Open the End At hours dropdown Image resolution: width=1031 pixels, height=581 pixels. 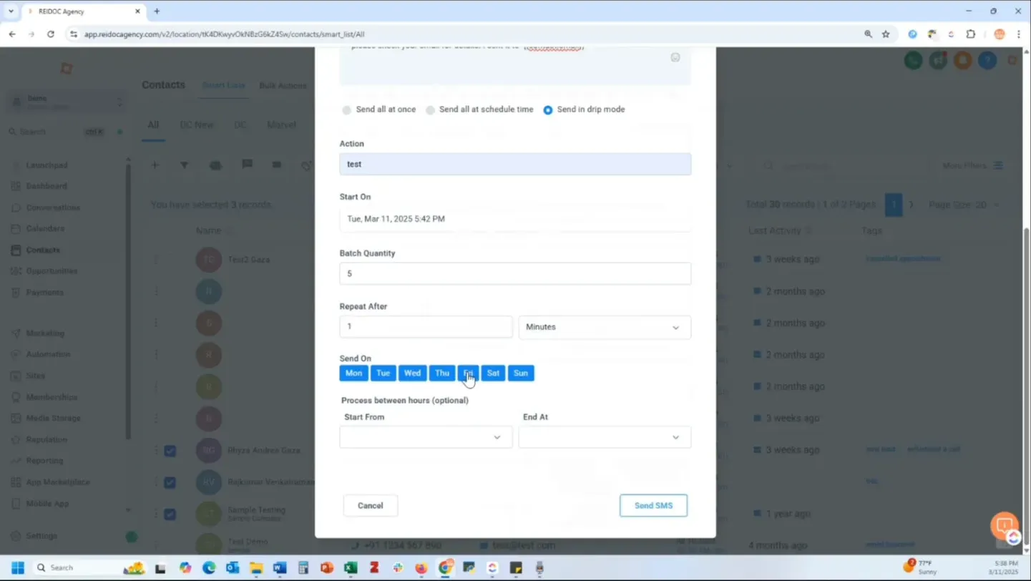tap(605, 437)
